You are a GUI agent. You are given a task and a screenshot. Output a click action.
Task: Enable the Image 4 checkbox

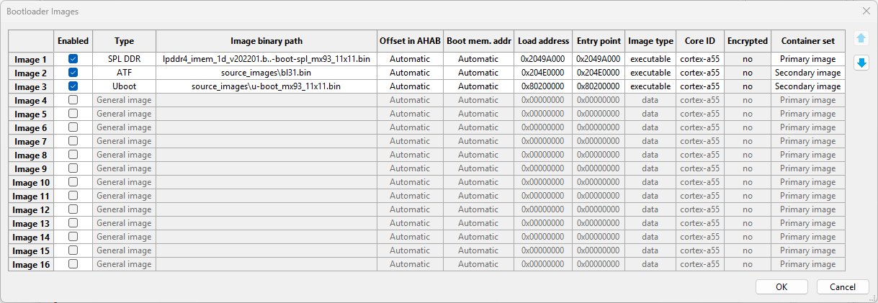pos(73,100)
